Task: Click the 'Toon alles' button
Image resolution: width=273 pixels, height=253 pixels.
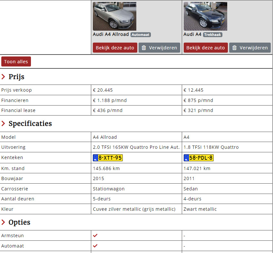Action: (16, 62)
